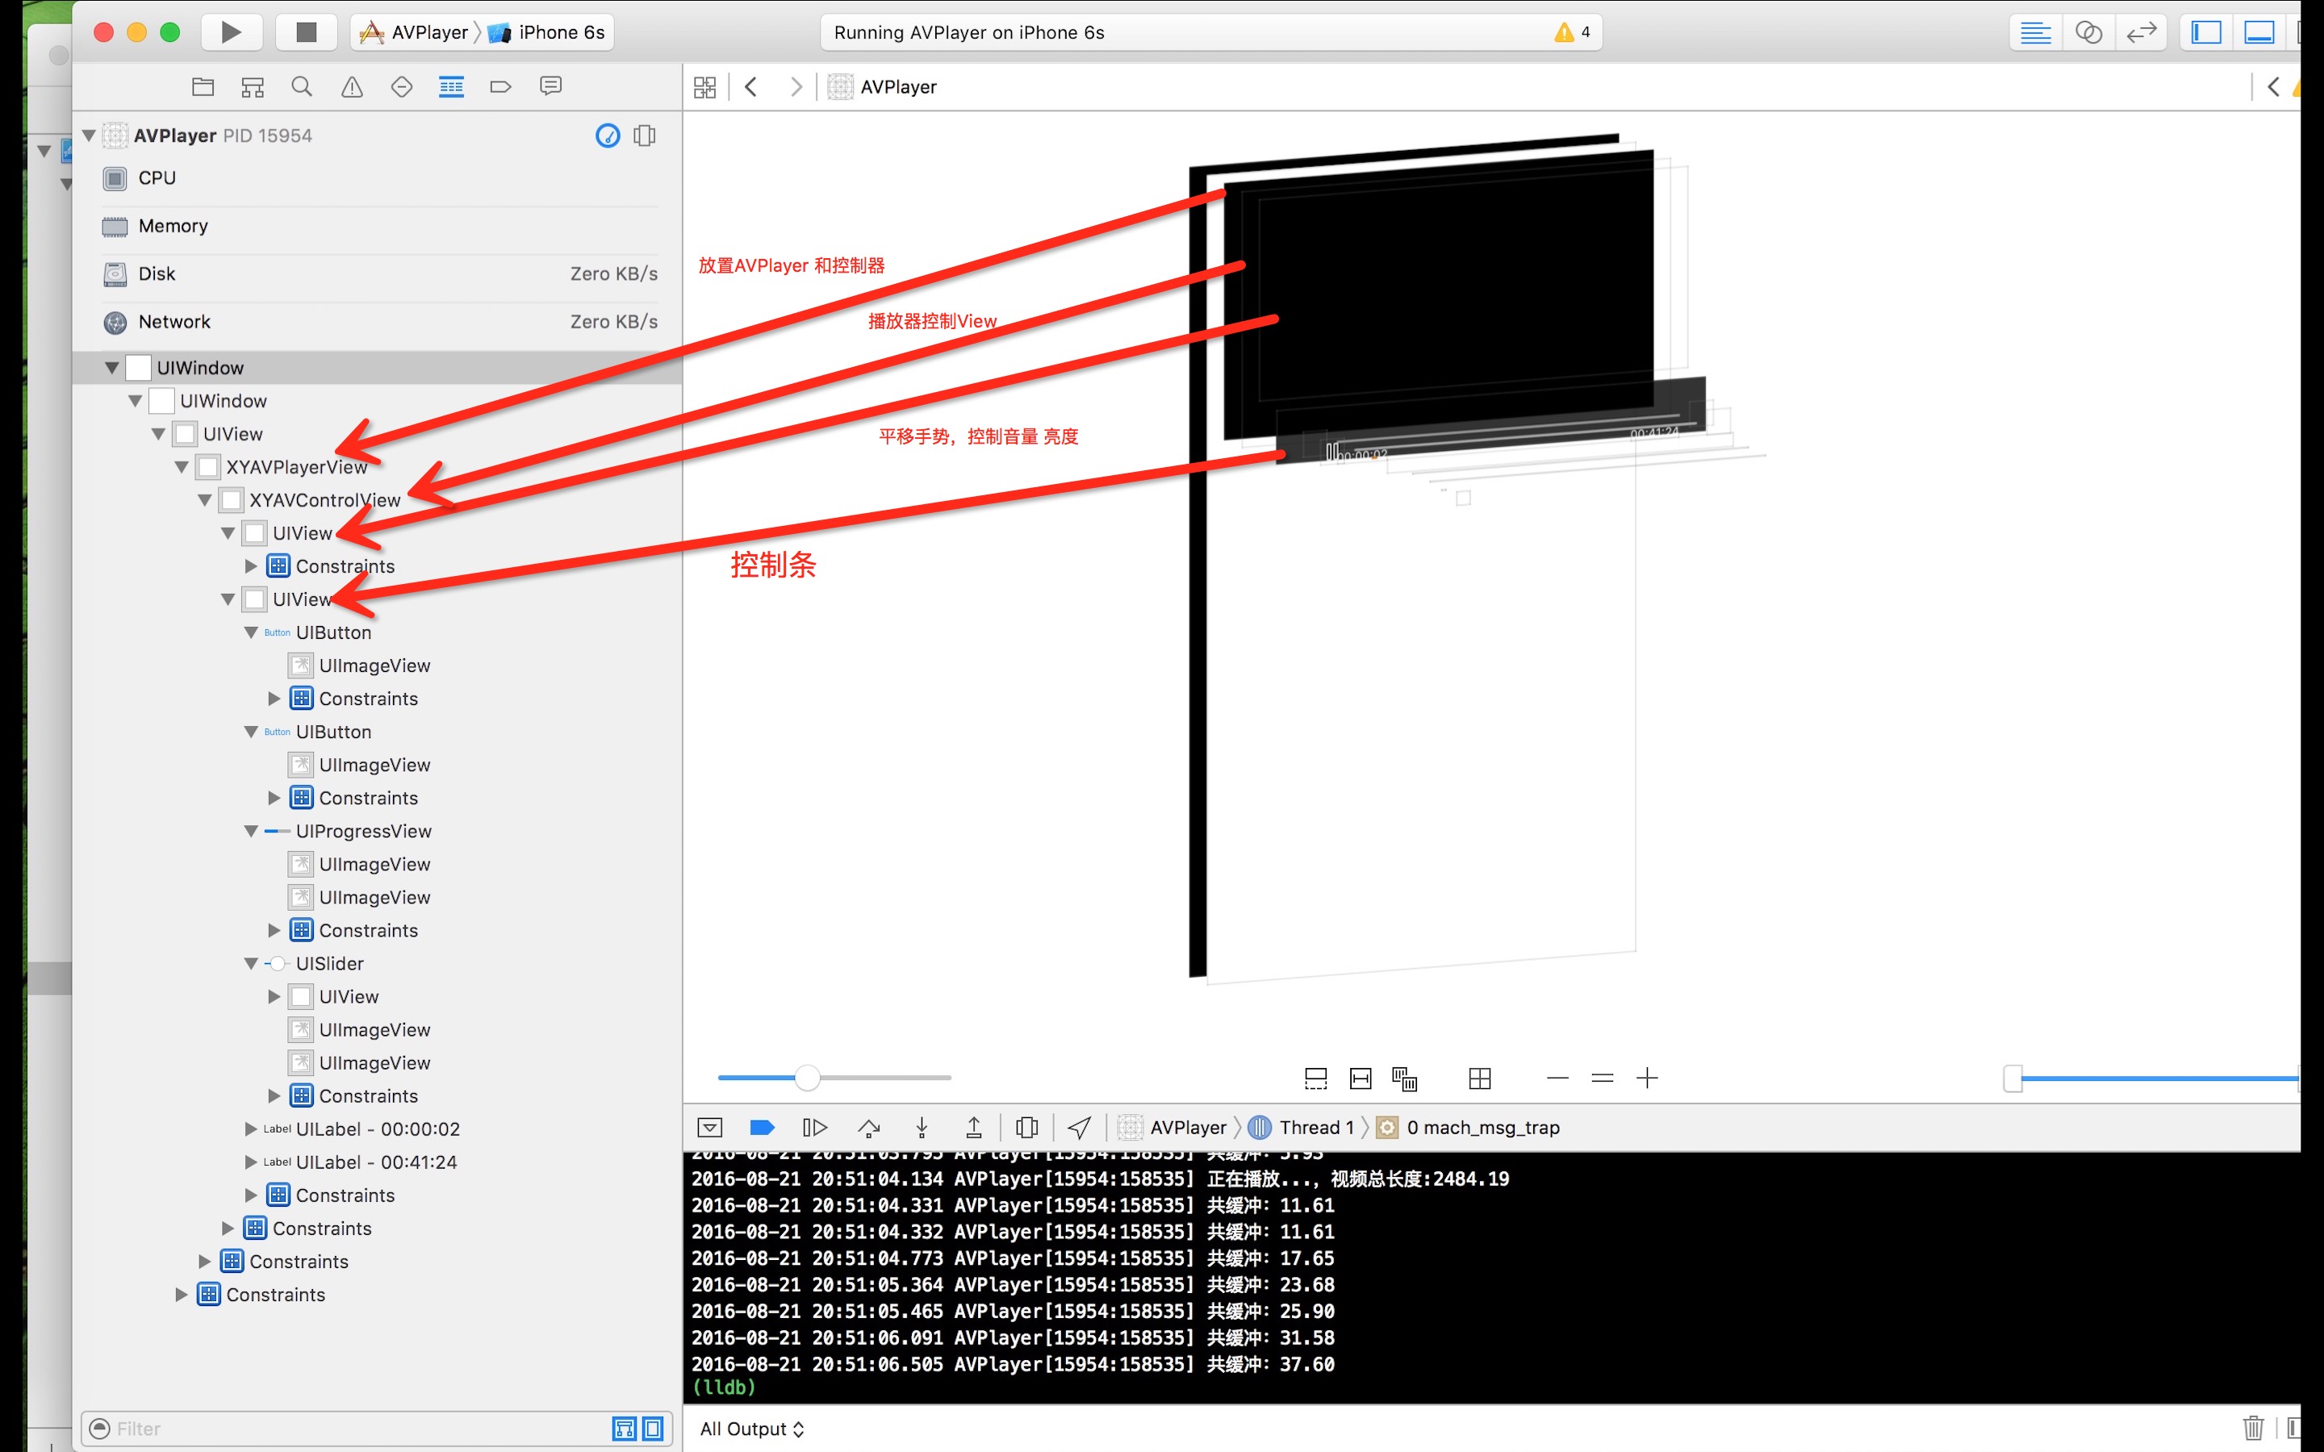This screenshot has height=1452, width=2324.
Task: Collapse the UISlider node
Action: click(x=252, y=963)
